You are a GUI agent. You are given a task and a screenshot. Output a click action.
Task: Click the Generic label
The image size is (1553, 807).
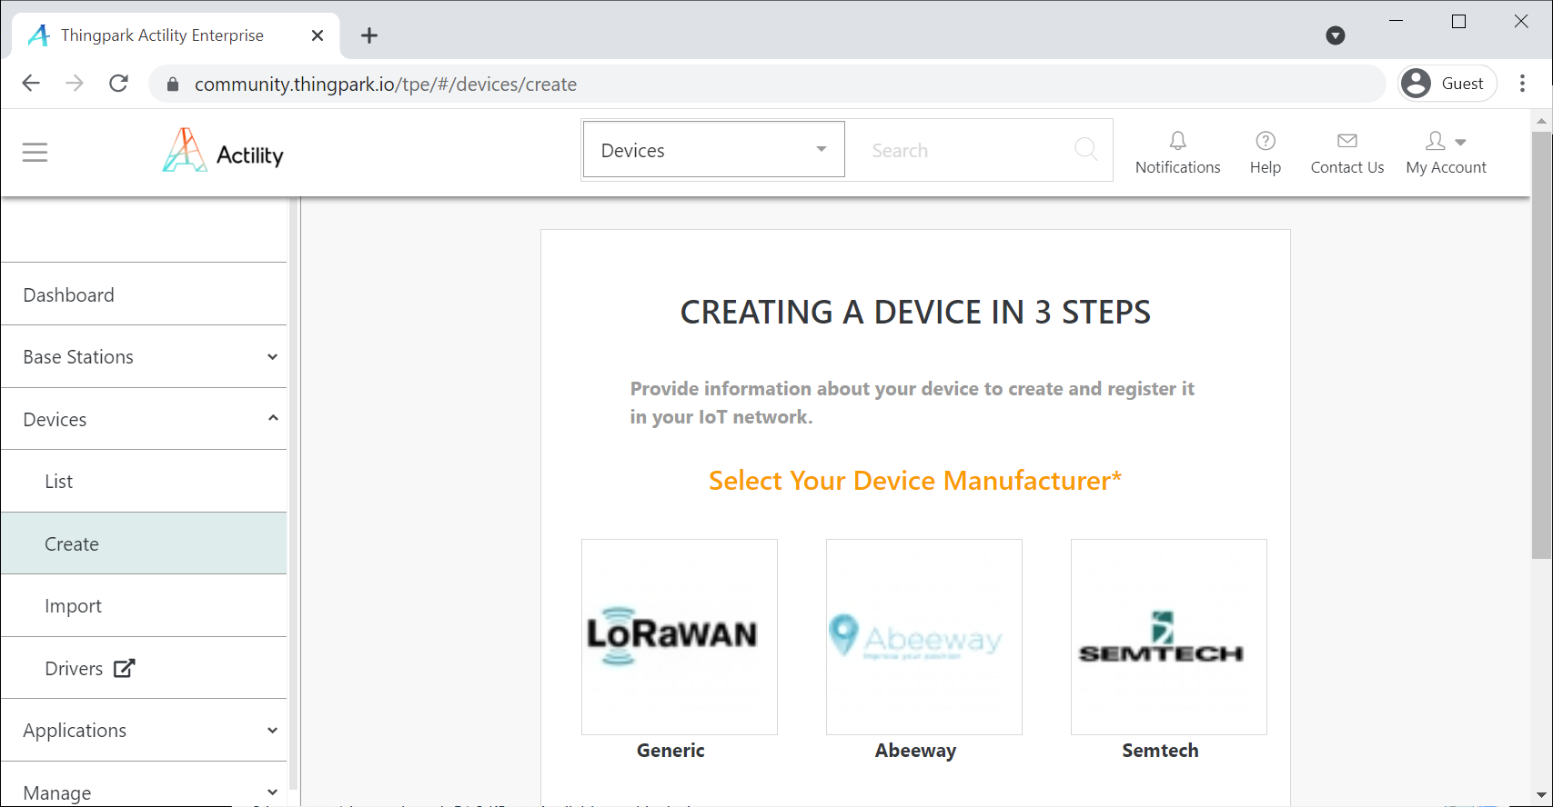[671, 751]
